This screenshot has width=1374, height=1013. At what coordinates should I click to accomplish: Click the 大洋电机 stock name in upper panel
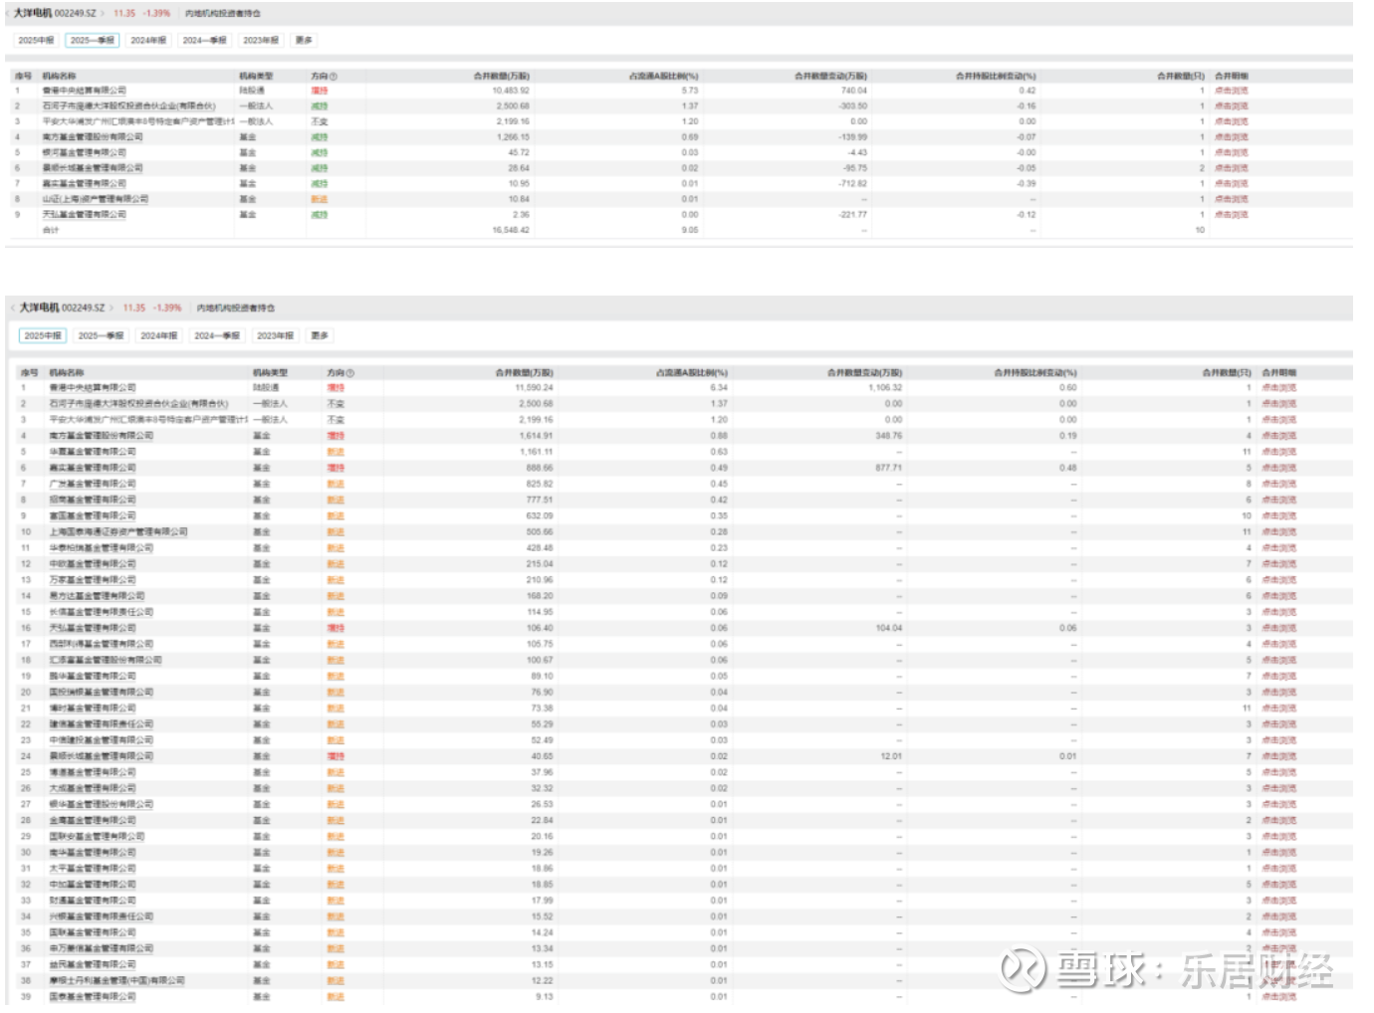[x=32, y=14]
